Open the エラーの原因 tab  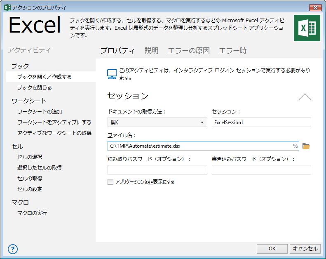pyautogui.click(x=189, y=51)
